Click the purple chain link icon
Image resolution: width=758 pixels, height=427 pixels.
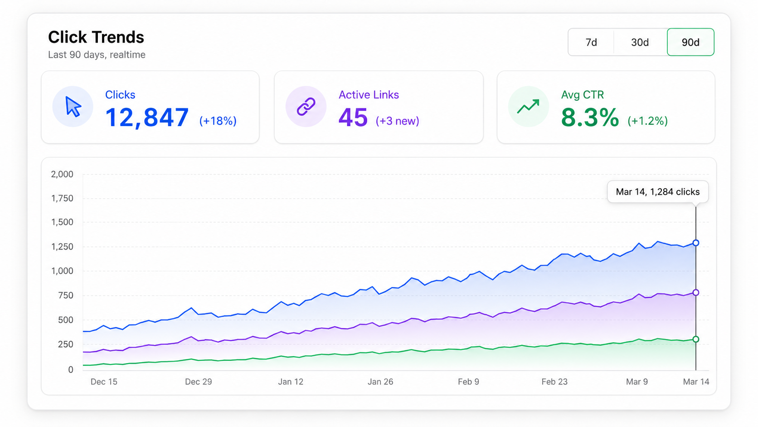tap(306, 107)
